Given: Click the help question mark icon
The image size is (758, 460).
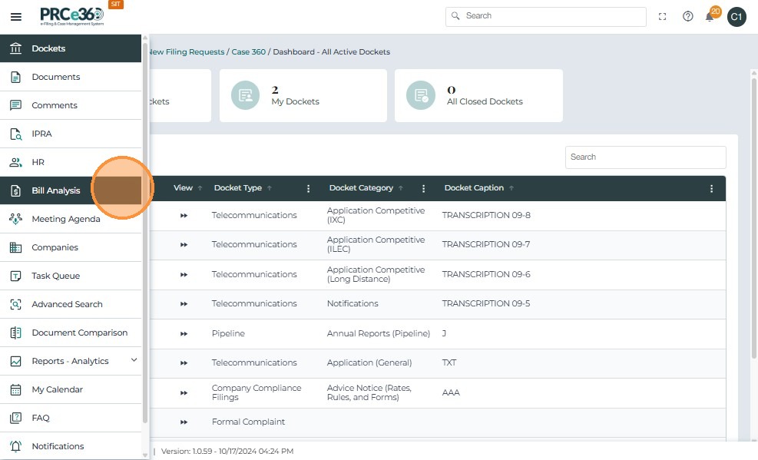Looking at the screenshot, I should 687,17.
